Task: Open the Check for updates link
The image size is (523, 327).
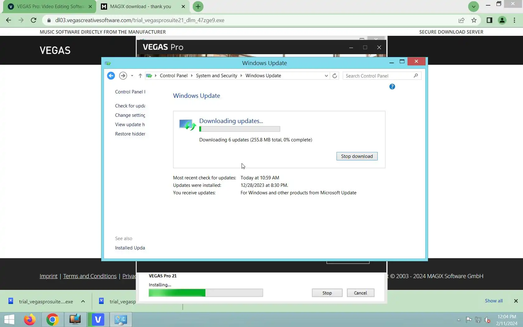Action: tap(130, 106)
